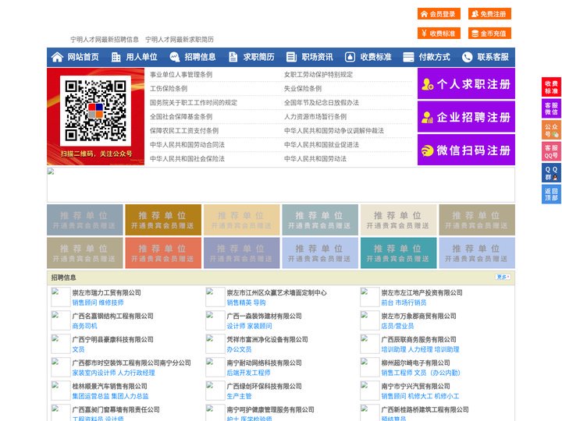Open the 商务司机 job link

coord(84,326)
